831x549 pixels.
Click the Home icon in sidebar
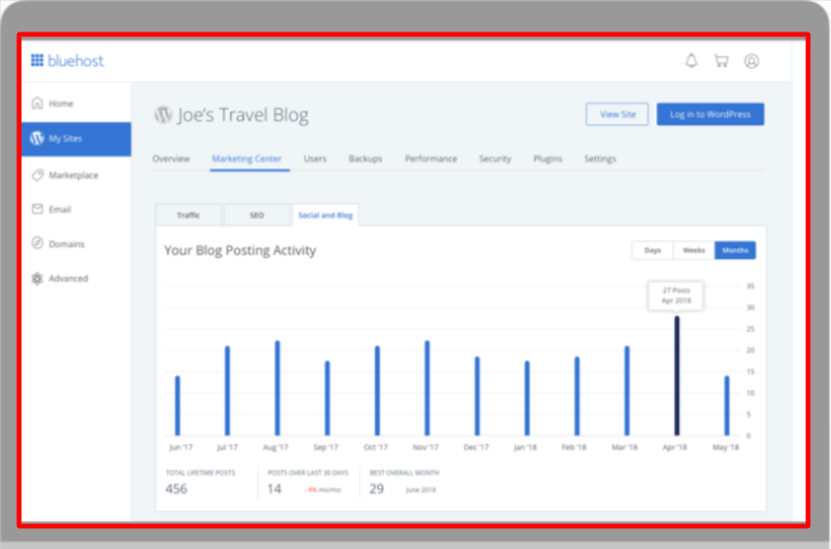pos(37,103)
